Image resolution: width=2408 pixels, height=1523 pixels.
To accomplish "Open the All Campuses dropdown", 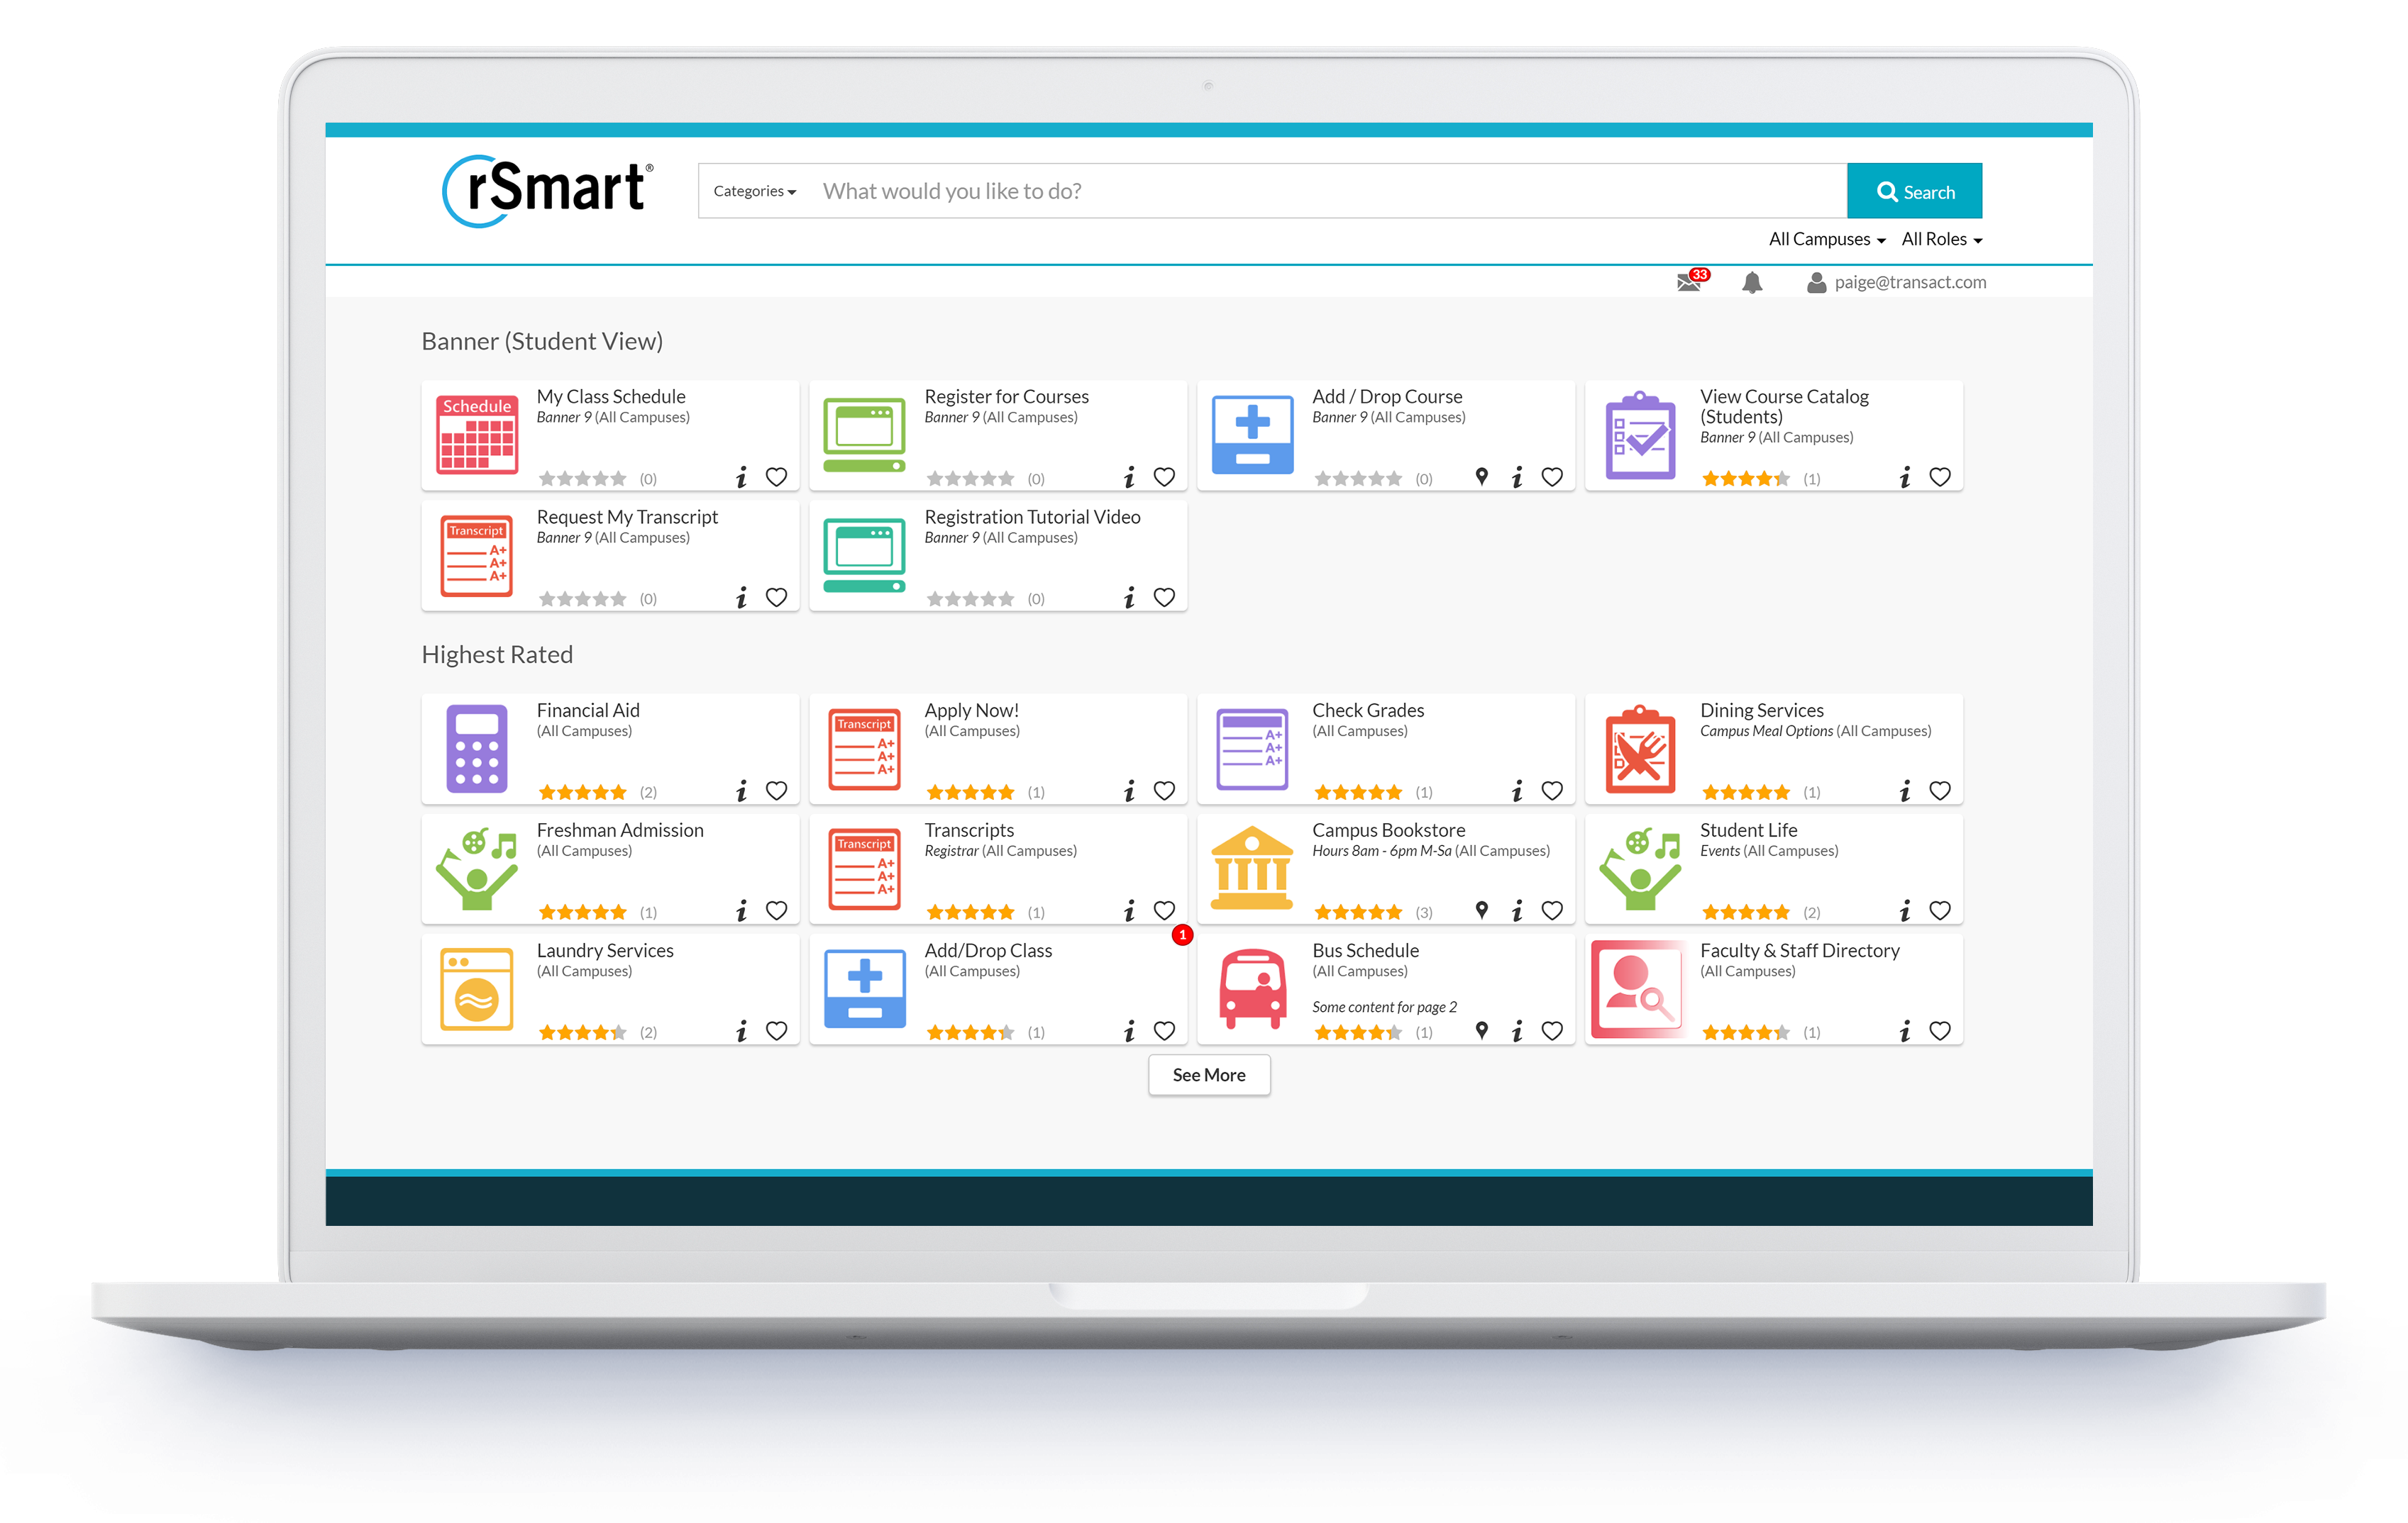I will click(x=1826, y=239).
